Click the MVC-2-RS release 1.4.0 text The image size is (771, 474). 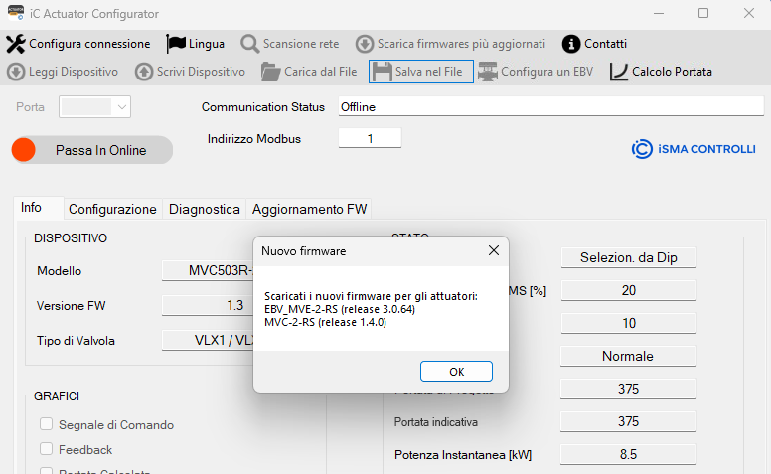(326, 322)
